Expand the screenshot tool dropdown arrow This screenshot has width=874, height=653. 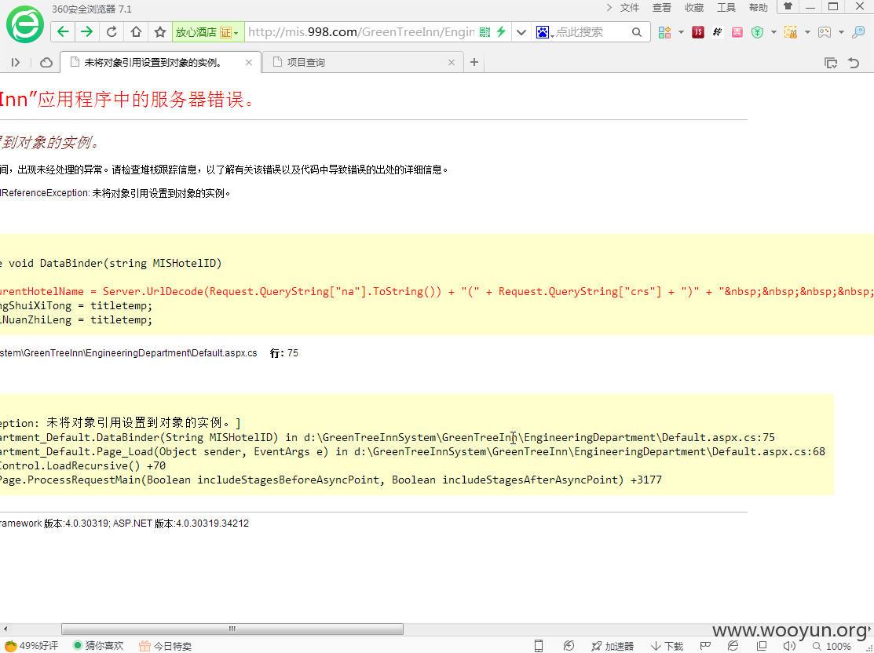pos(807,32)
